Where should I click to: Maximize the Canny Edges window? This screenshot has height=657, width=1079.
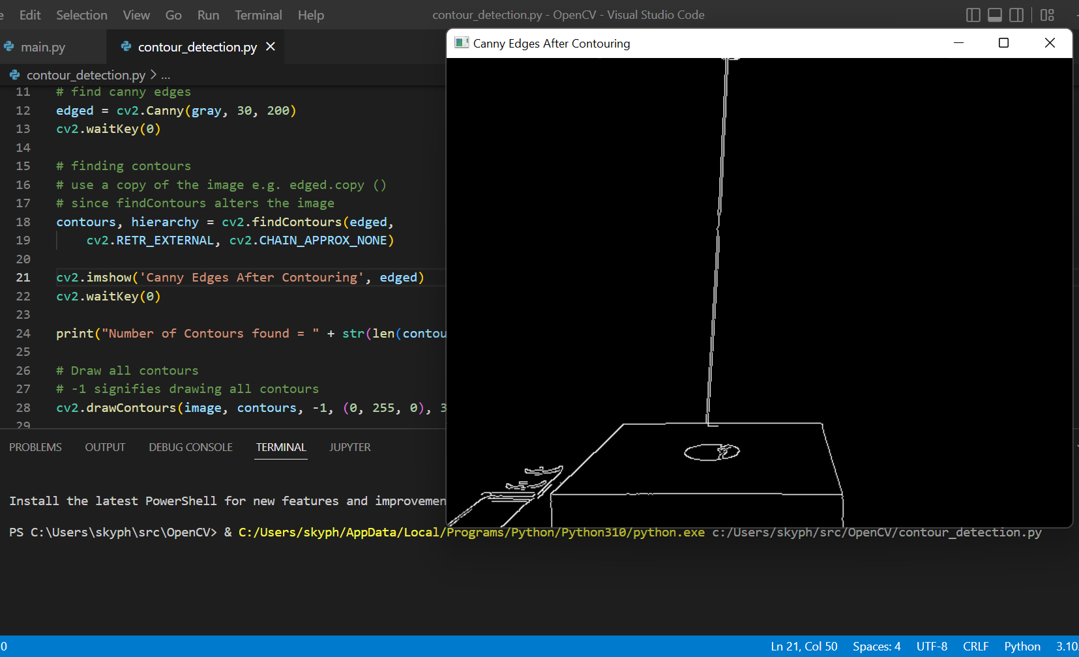coord(1004,43)
